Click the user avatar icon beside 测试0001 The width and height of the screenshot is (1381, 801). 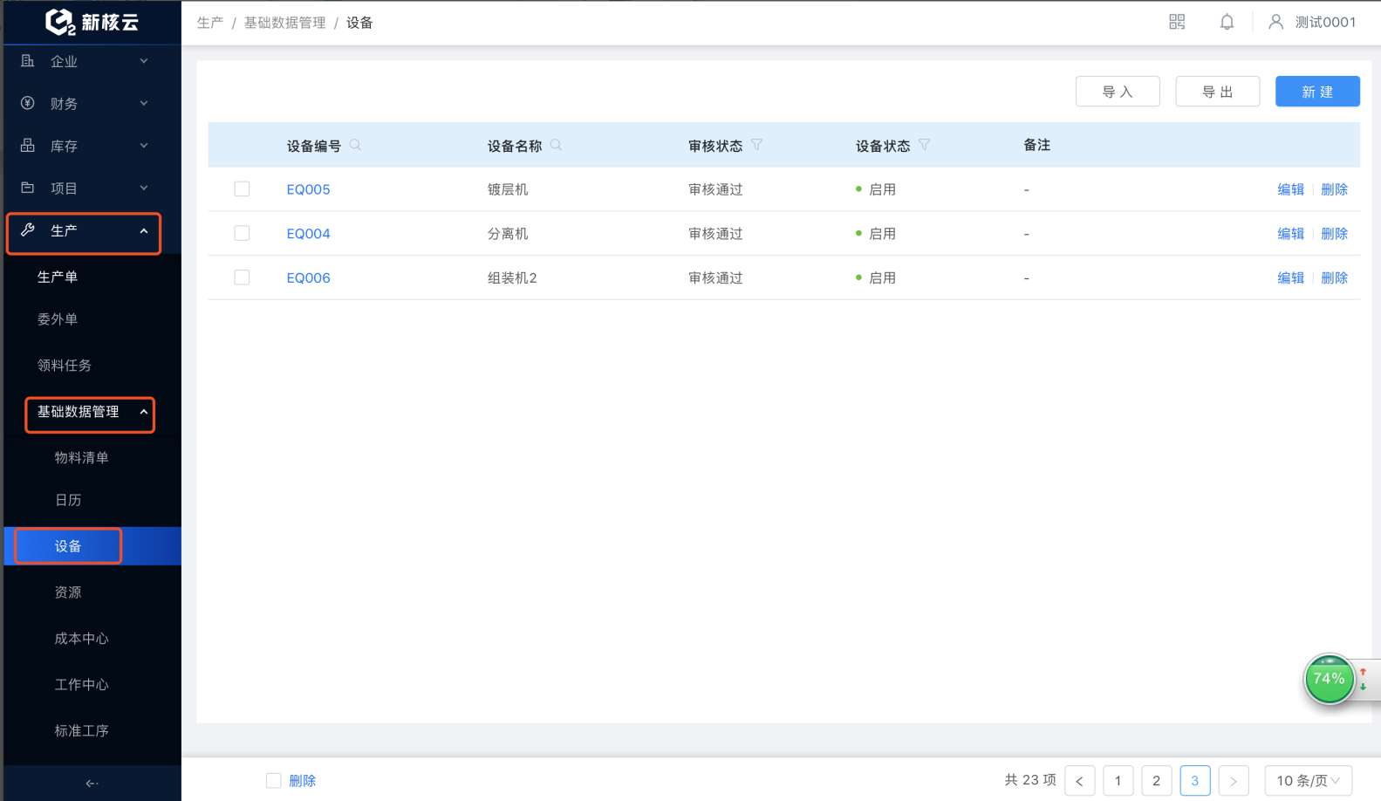tap(1275, 22)
